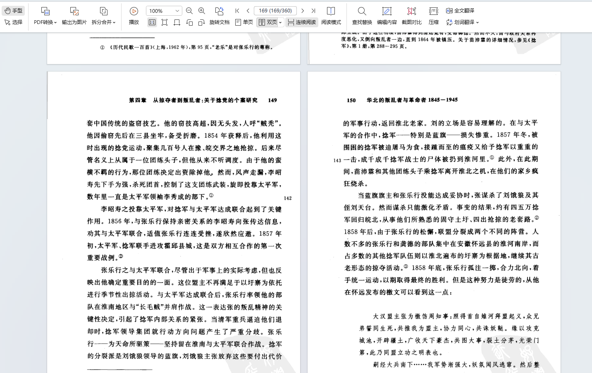Rotate page counterclockwise icon
Screen dimensions: 592x373
[x=189, y=22]
